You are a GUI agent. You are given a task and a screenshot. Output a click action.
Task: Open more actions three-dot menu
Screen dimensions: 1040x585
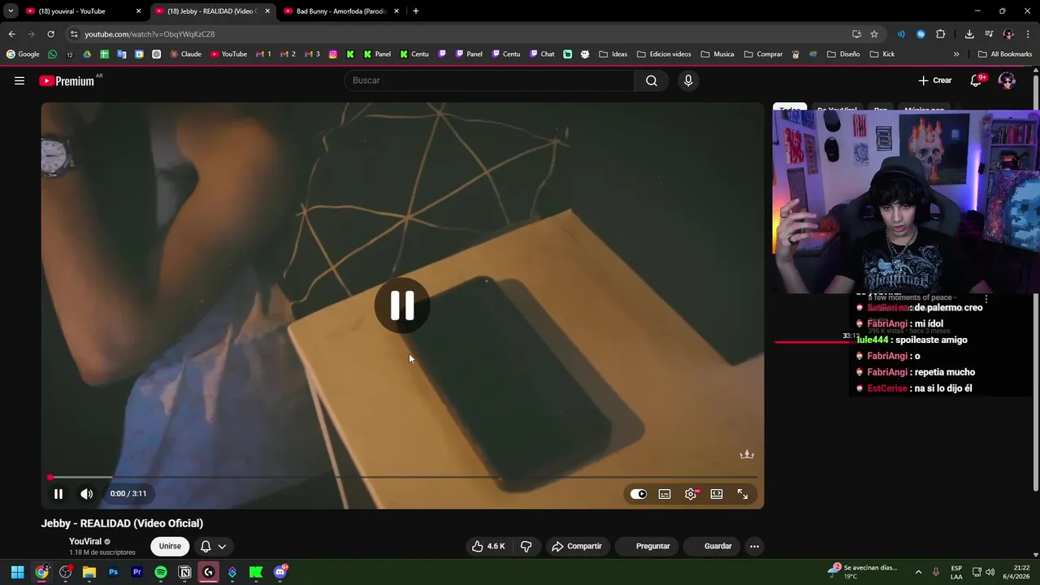(754, 546)
